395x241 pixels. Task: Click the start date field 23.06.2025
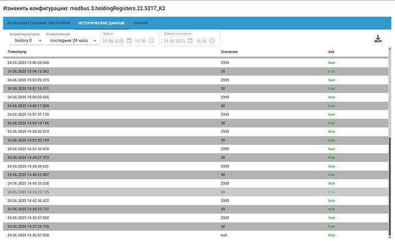click(113, 41)
